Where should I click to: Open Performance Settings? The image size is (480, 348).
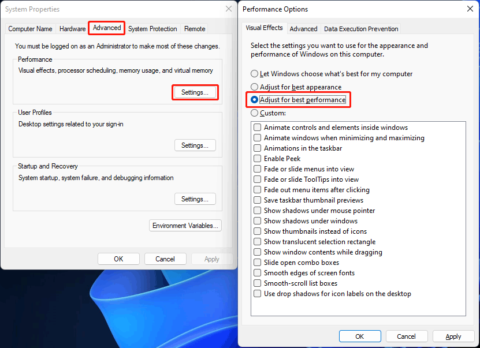tap(195, 92)
